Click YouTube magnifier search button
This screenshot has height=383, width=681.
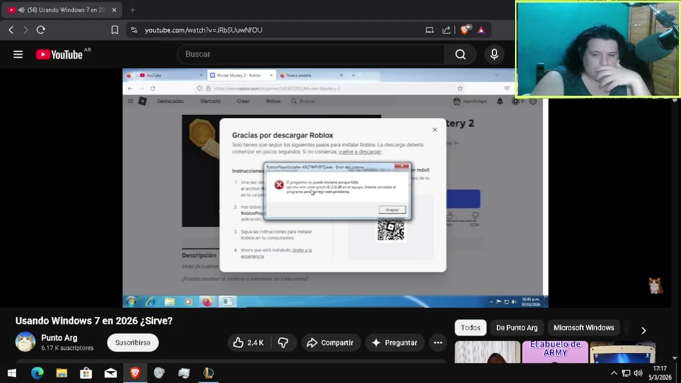[x=461, y=54]
